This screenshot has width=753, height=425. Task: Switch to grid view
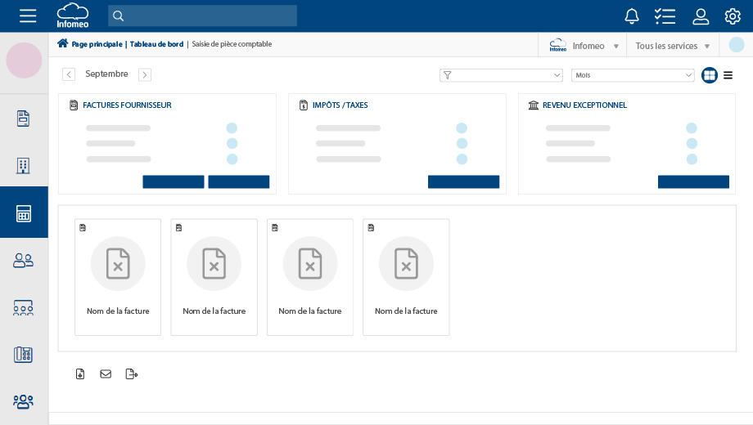[710, 75]
